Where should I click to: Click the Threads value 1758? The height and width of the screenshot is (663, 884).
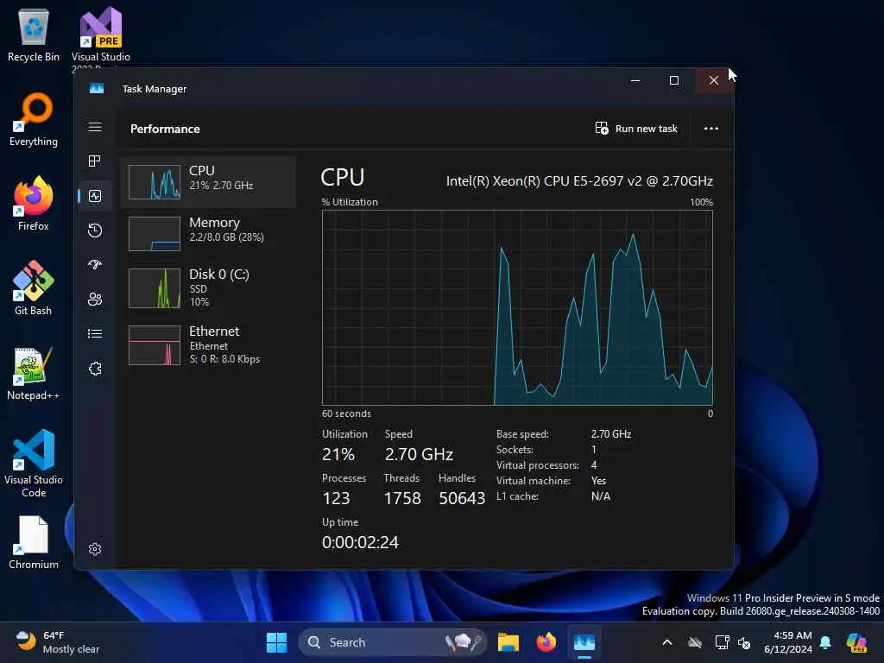click(x=402, y=498)
